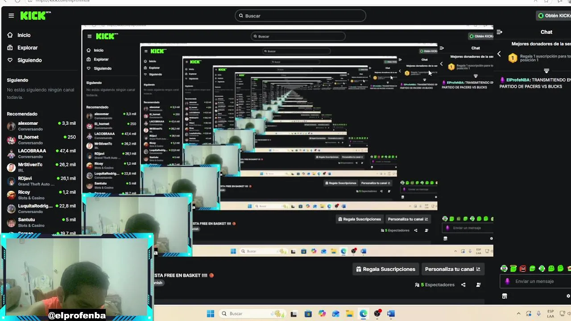Viewport: 571px width, 321px height.
Task: In largest nested preview, click Personaliza tu canal
Action: click(408, 219)
